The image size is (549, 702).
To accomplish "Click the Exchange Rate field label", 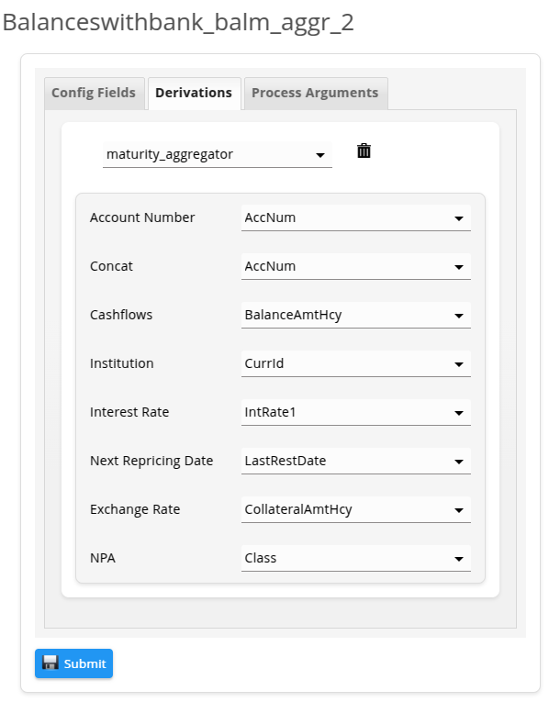I will pos(135,509).
